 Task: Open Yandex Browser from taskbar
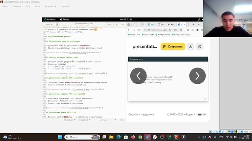point(155,137)
